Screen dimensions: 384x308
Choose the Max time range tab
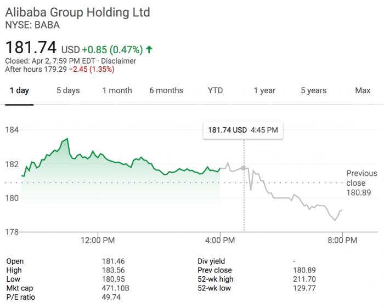(363, 90)
